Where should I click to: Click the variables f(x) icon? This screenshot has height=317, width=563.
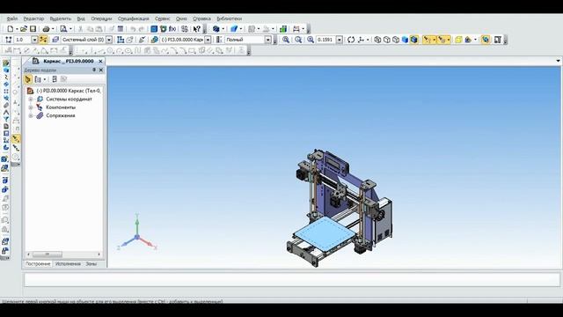click(172, 29)
